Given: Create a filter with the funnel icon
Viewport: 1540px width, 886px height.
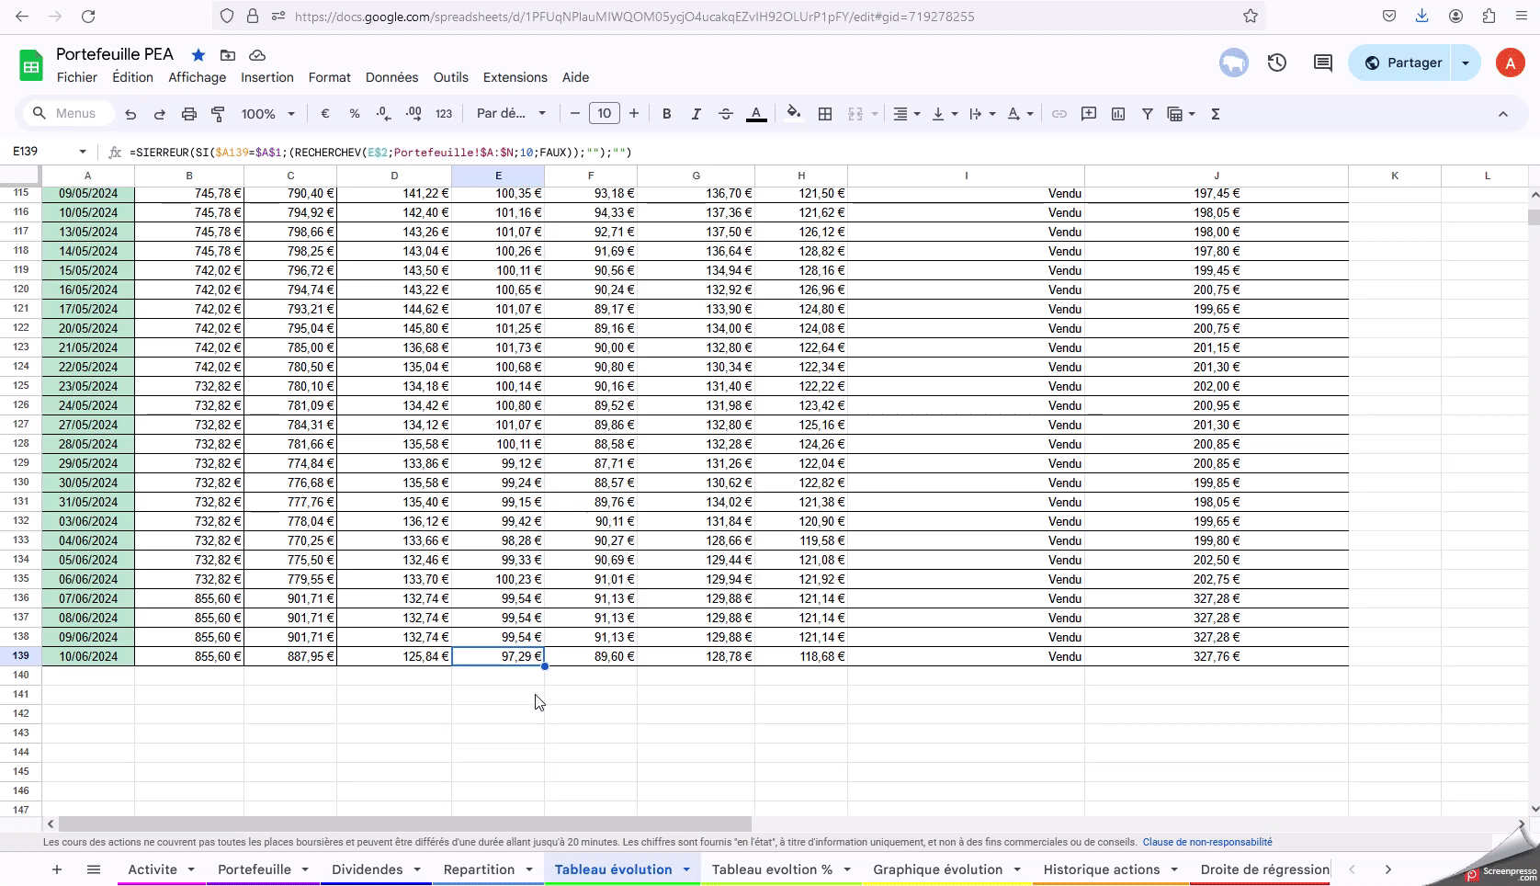Looking at the screenshot, I should tap(1148, 114).
